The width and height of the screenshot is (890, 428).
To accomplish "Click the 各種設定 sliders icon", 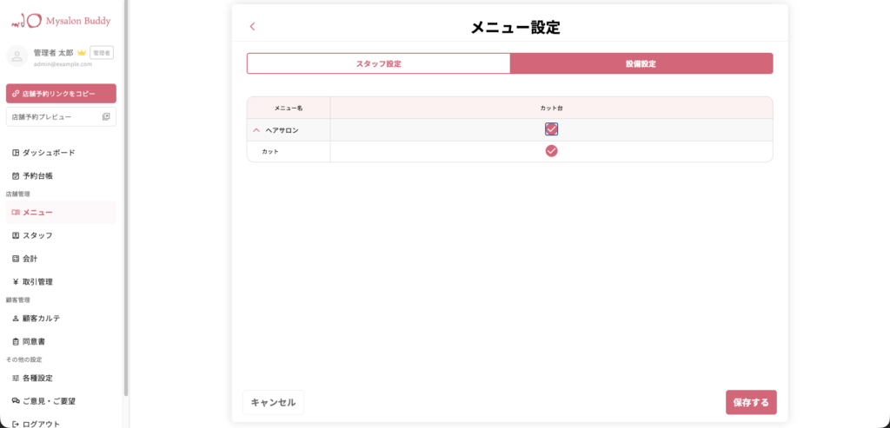I will coord(16,378).
